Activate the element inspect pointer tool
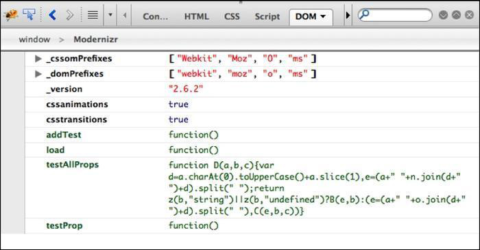The width and height of the screenshot is (480, 250). tap(29, 14)
